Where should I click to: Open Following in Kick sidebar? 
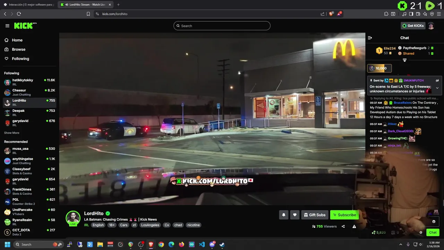click(20, 59)
